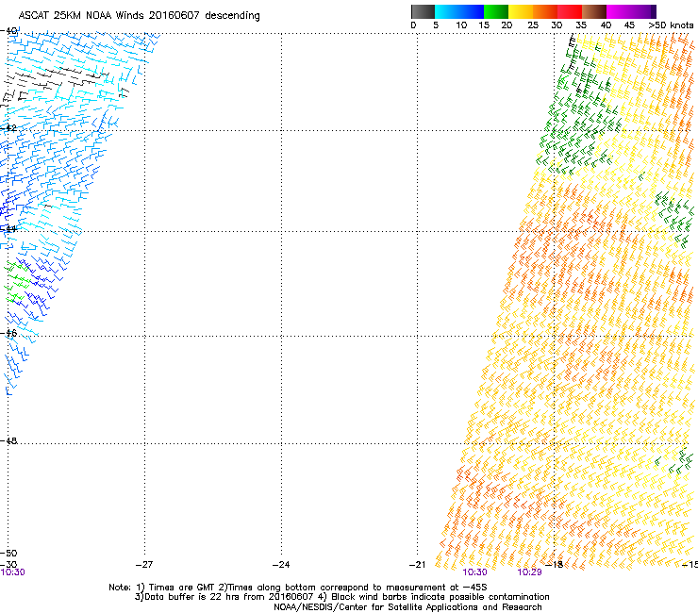The height and width of the screenshot is (613, 698).
Task: Click the '35' label under the color scale
Action: (x=581, y=25)
